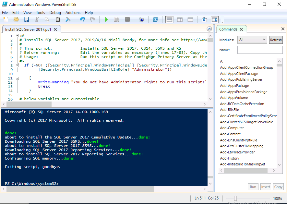Open the File menu
The image size is (287, 204).
click(5, 13)
